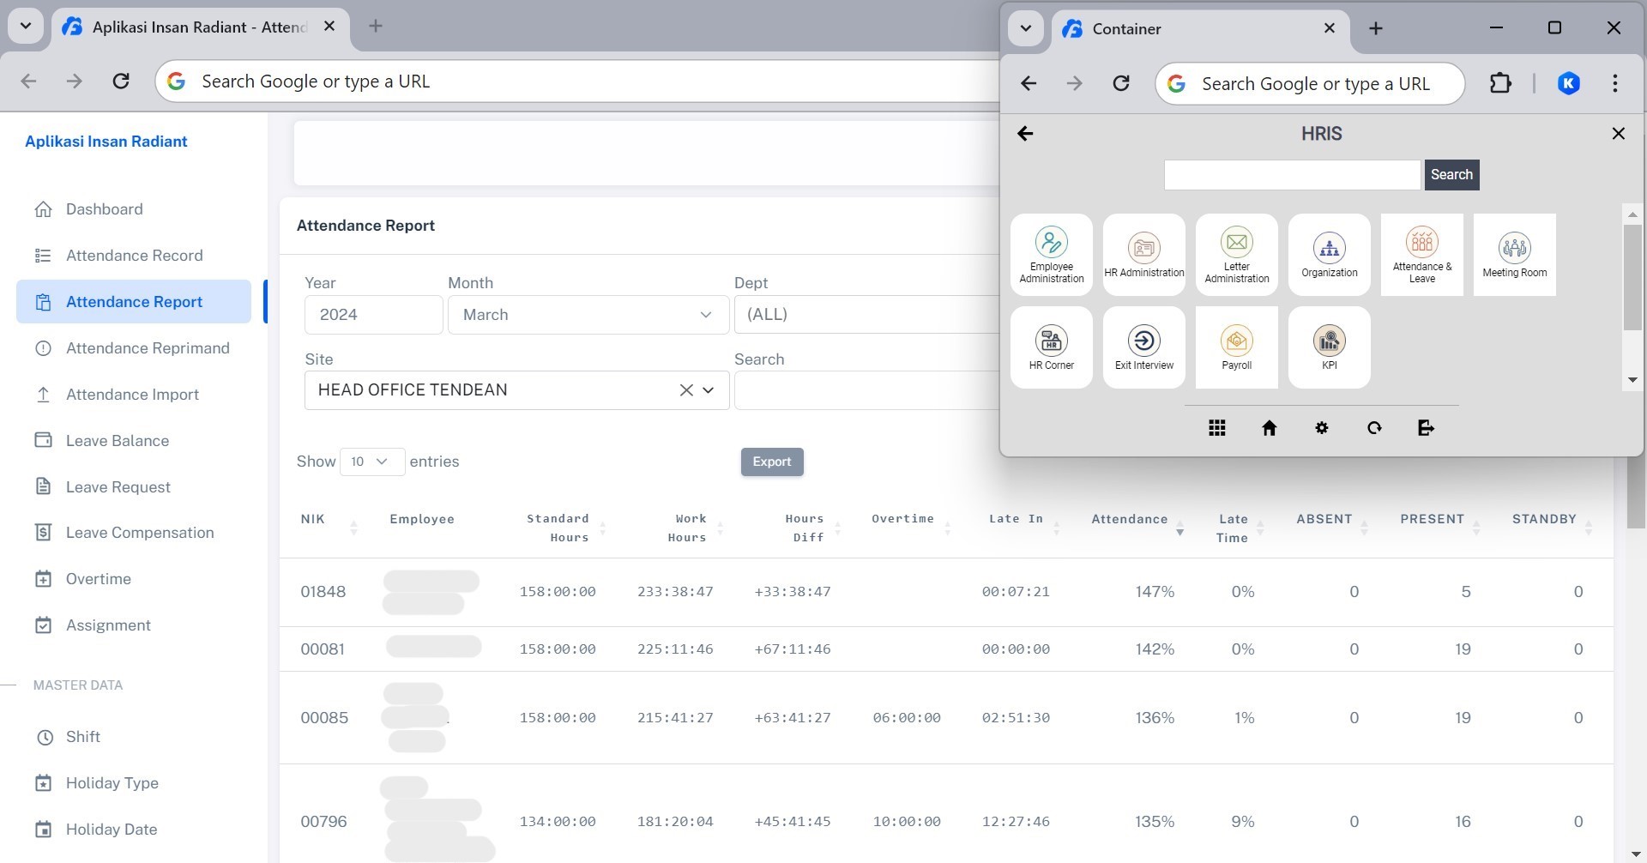Viewport: 1647px width, 863px height.
Task: Go to Attendance Record in sidebar
Action: pyautogui.click(x=134, y=256)
